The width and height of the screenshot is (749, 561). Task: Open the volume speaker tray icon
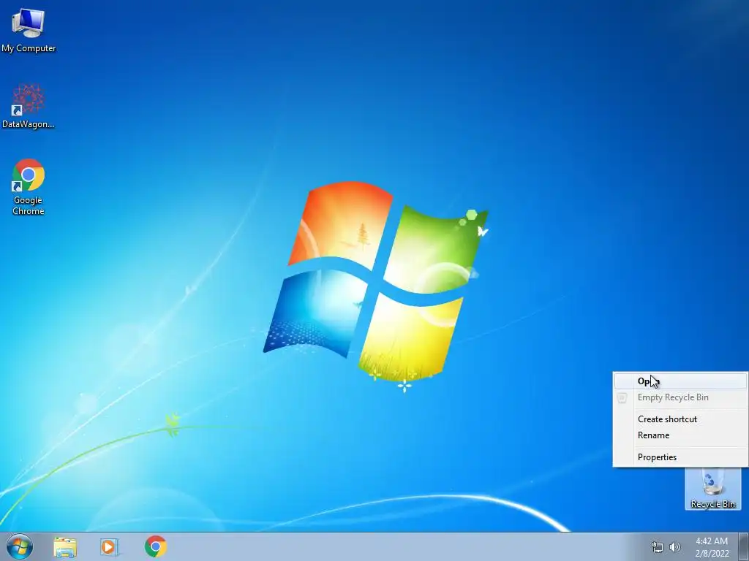tap(674, 546)
